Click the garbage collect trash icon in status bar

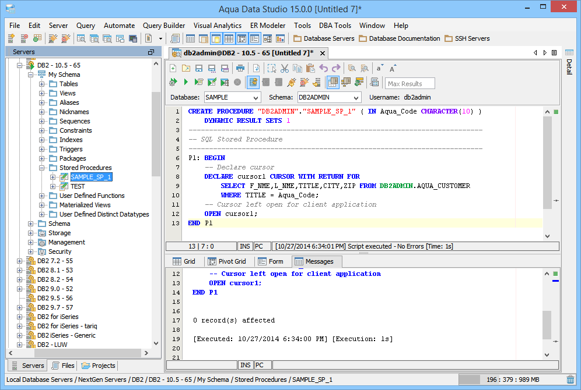point(570,380)
